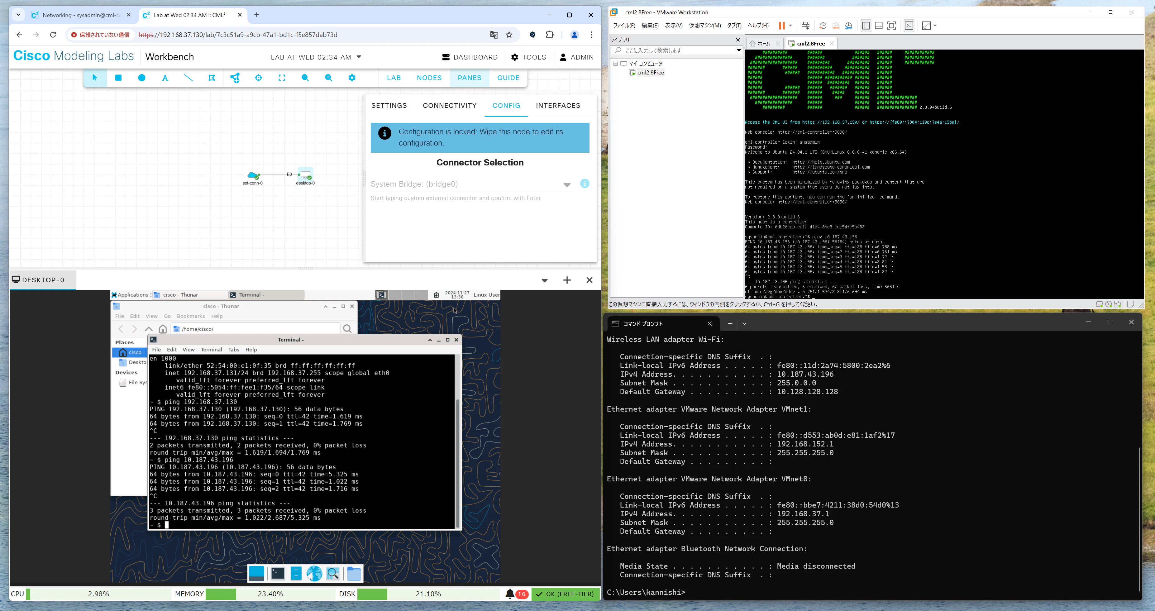
Task: Click Thunar home folder button
Action: (x=163, y=329)
